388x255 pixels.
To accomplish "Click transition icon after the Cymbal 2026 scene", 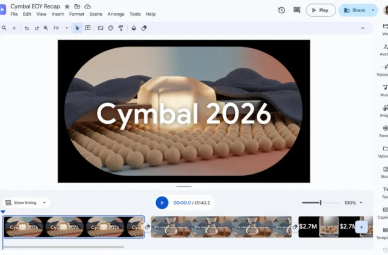I will tap(148, 227).
